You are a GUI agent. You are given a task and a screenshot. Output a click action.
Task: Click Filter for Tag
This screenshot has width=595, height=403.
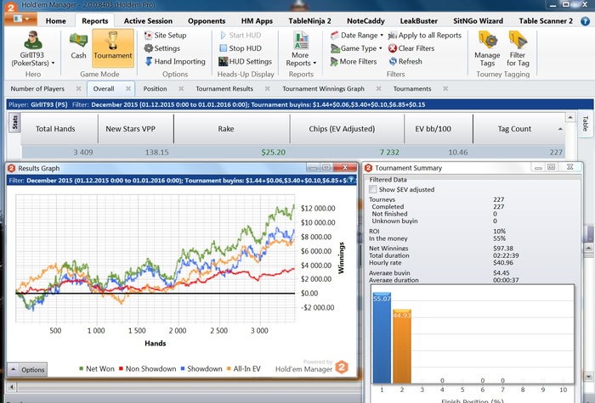(x=518, y=49)
